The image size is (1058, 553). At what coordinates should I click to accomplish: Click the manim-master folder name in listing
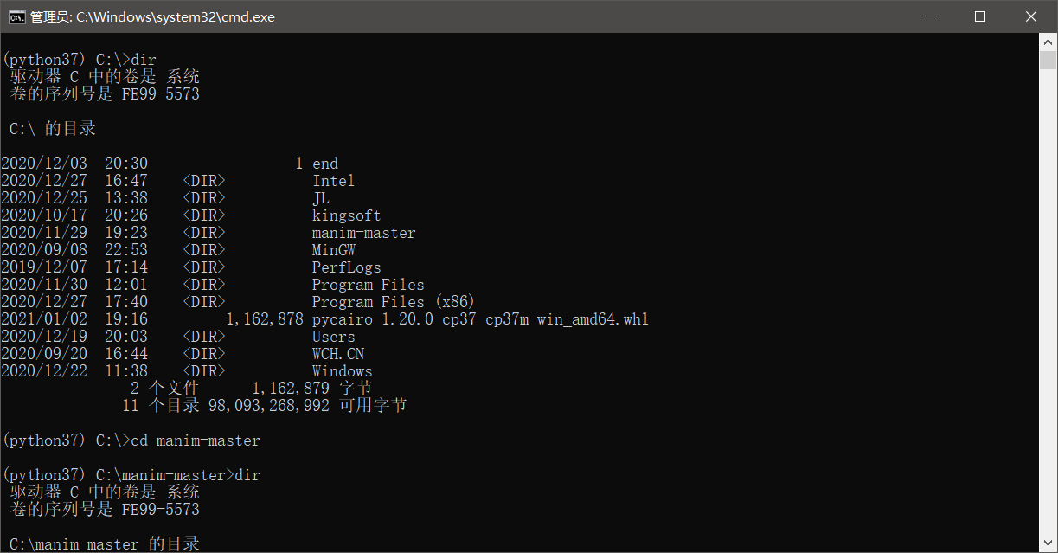tap(363, 233)
